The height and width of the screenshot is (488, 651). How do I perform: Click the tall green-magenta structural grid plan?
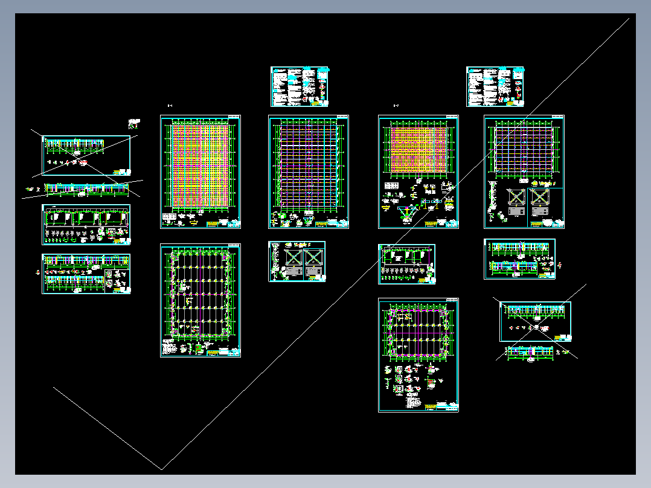click(309, 172)
